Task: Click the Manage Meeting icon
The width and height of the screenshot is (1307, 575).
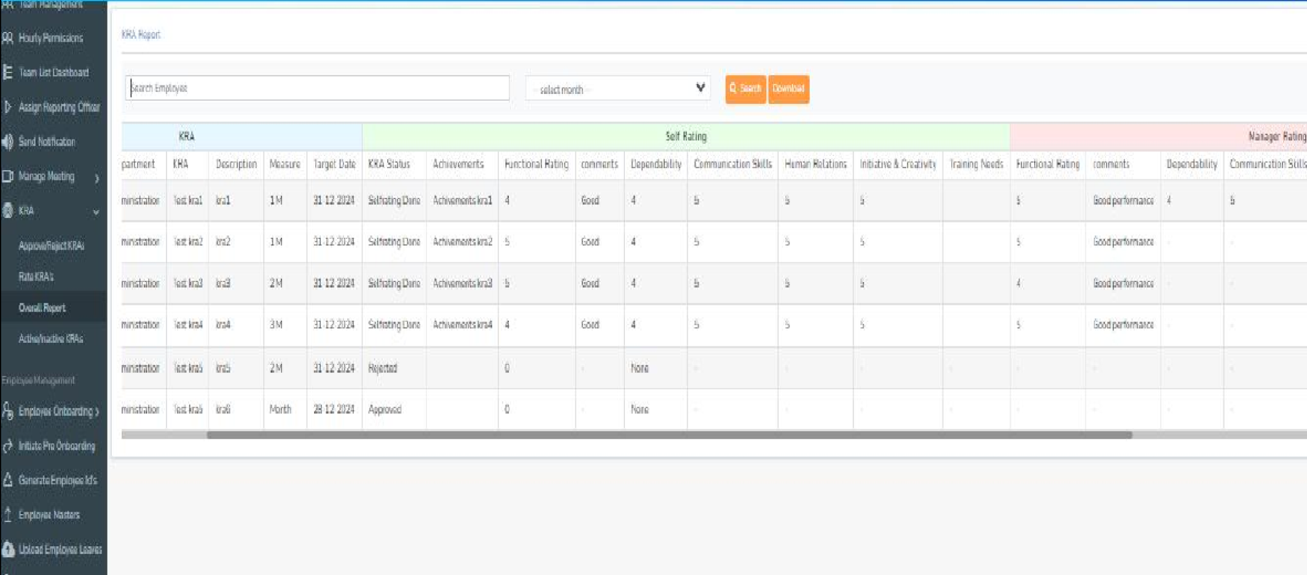Action: [7, 176]
